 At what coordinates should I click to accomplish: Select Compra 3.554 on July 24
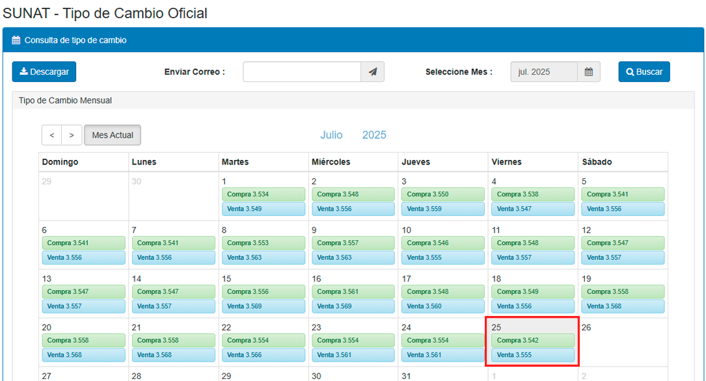click(443, 340)
